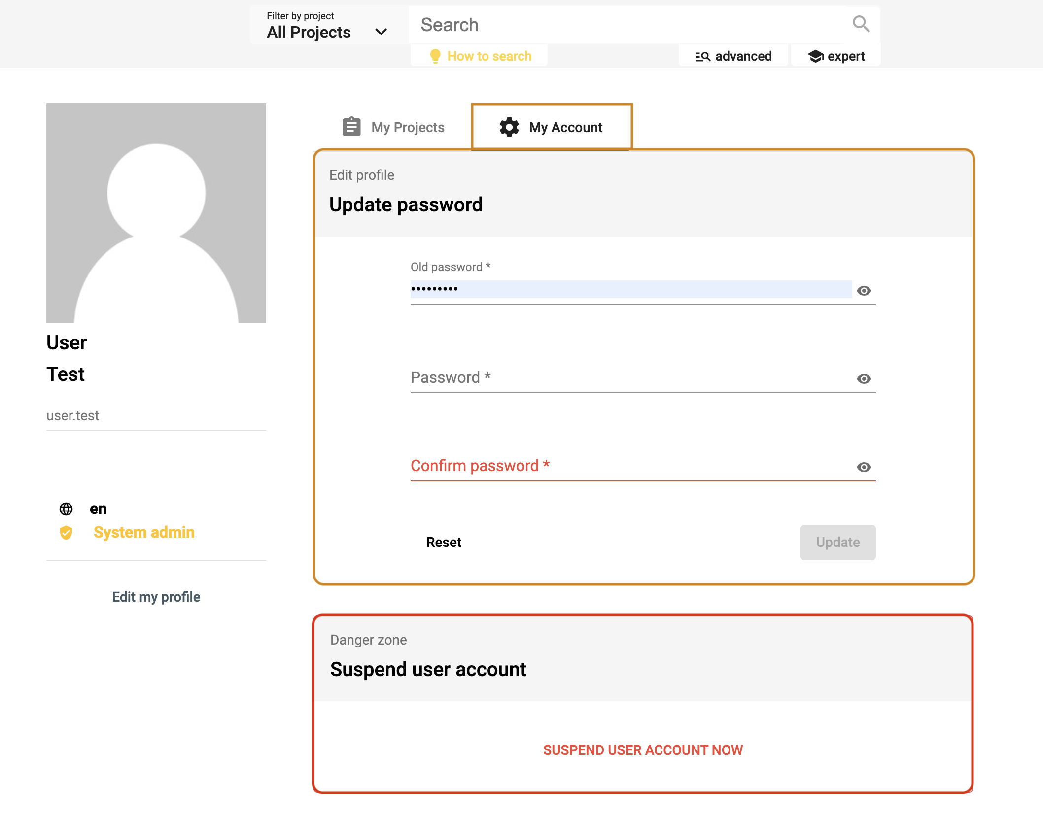
Task: Click the graduation cap expert icon
Action: (x=816, y=56)
